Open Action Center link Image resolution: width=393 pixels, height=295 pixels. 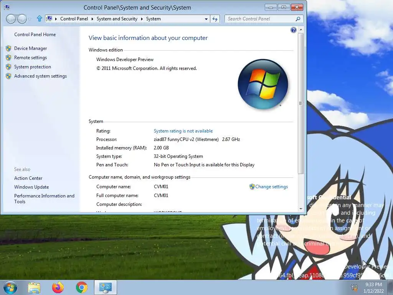(28, 178)
